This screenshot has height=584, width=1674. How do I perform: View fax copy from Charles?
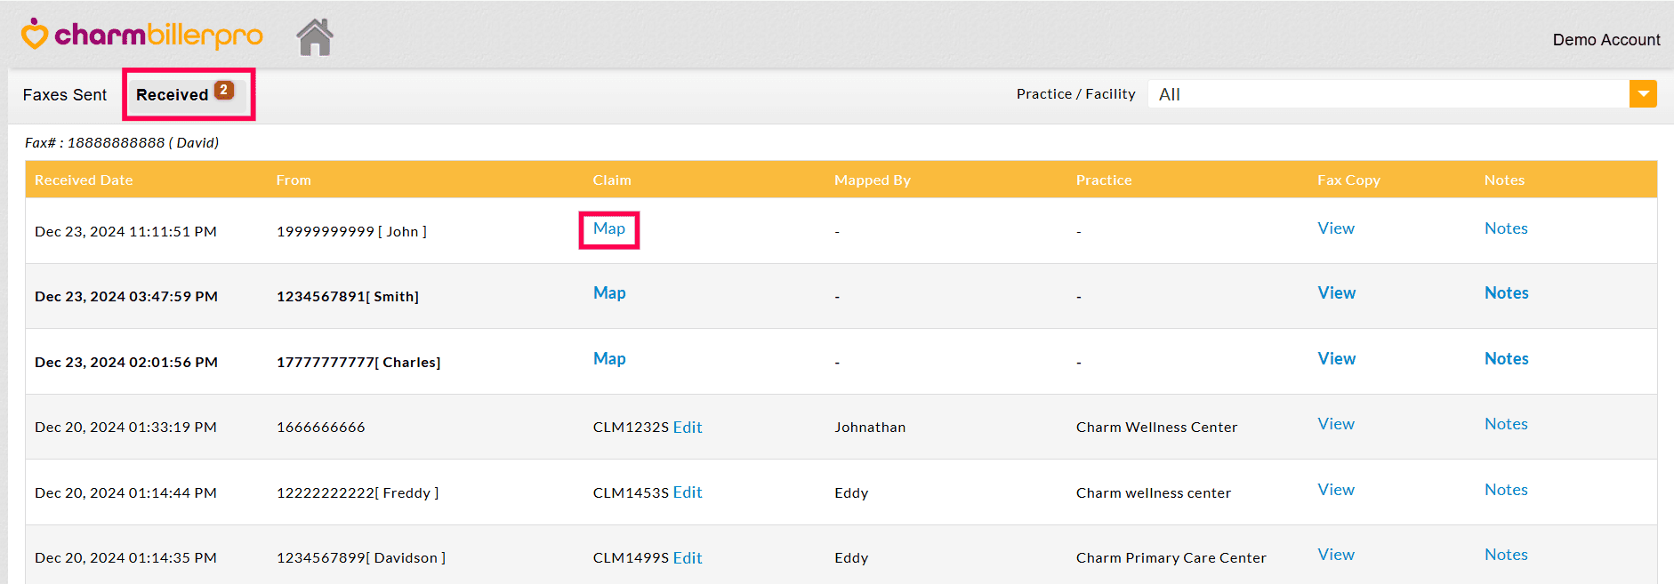pyautogui.click(x=1336, y=359)
